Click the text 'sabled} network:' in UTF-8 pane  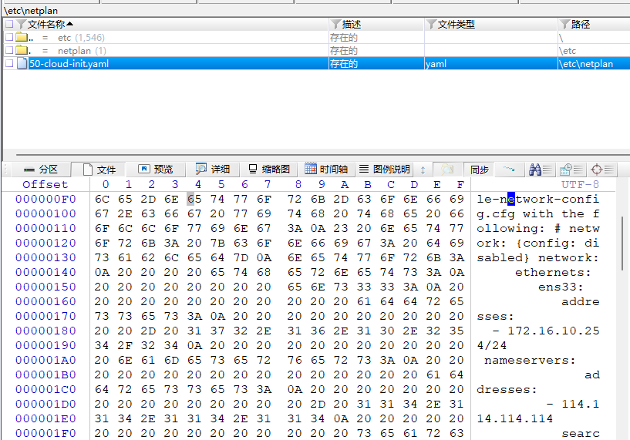click(x=537, y=257)
